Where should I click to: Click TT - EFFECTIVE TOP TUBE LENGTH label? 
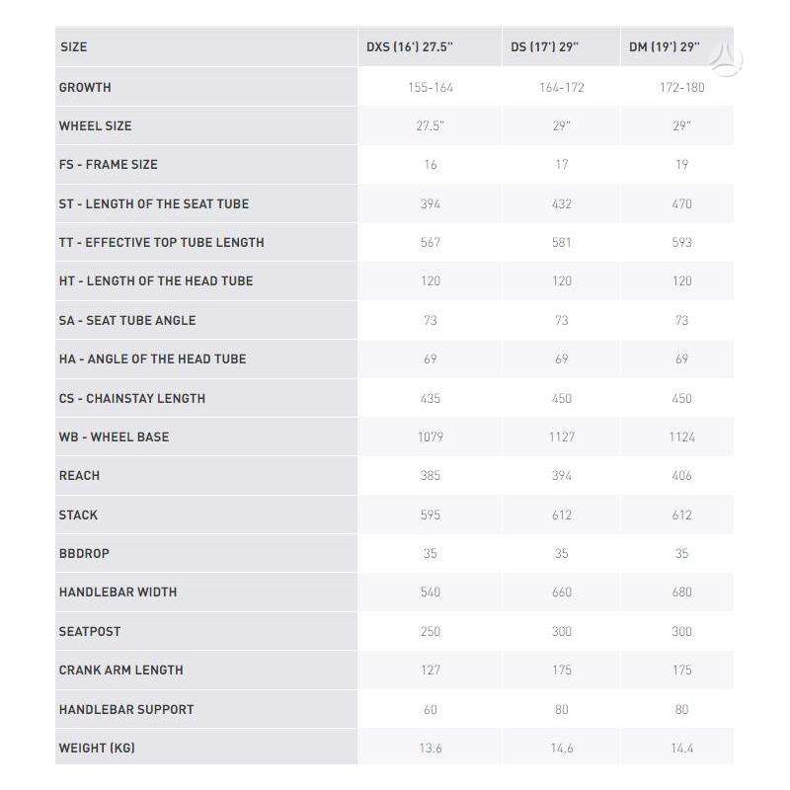161,242
